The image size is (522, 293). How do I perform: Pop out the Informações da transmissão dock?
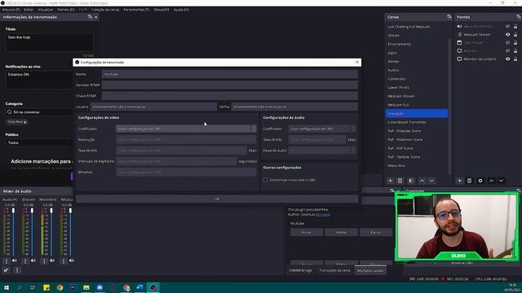click(90, 17)
